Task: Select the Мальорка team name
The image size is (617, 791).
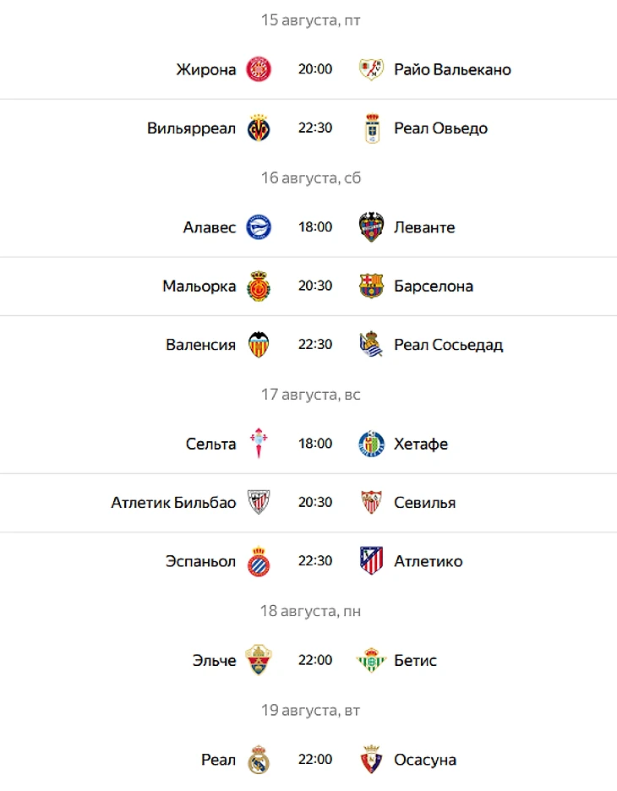Action: click(x=199, y=286)
